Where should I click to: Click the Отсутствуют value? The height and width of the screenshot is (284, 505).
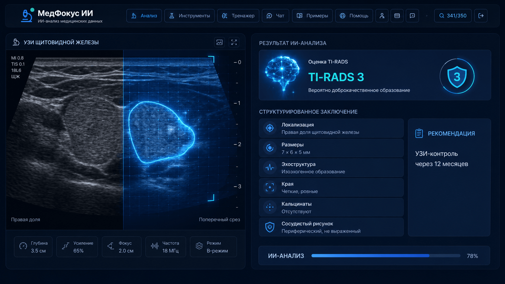(x=296, y=212)
